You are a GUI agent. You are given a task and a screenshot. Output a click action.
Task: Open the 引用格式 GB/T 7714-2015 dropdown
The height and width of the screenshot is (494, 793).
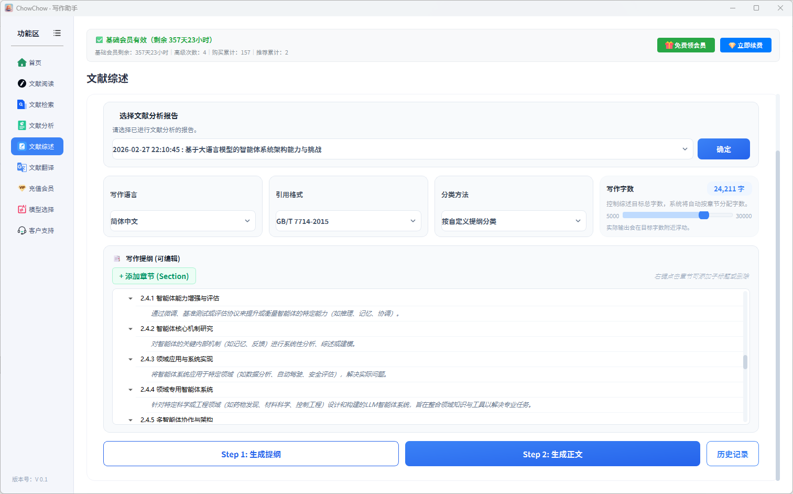[x=348, y=221]
